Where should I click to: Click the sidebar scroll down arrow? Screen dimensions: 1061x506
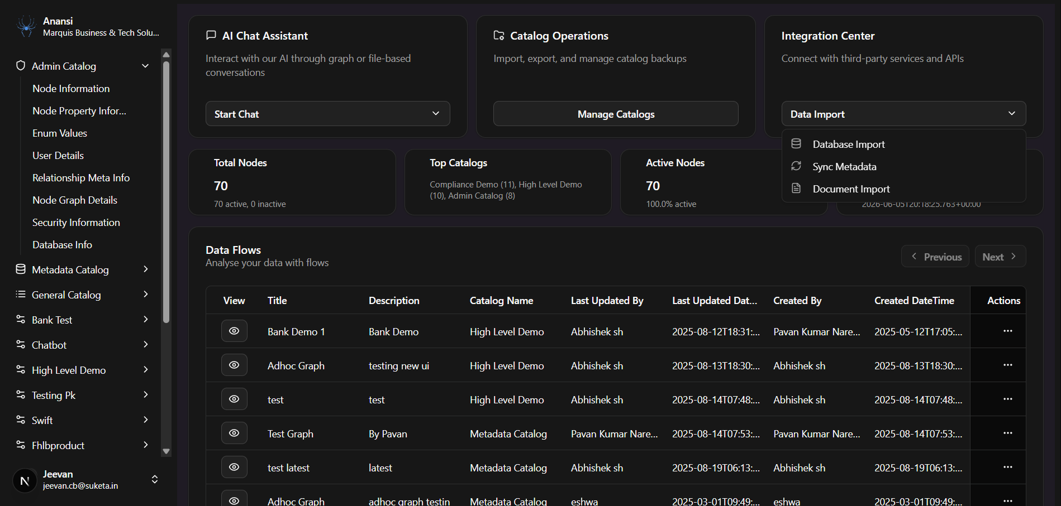point(166,451)
